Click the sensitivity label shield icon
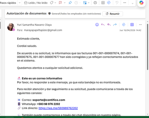 click(x=49, y=13)
